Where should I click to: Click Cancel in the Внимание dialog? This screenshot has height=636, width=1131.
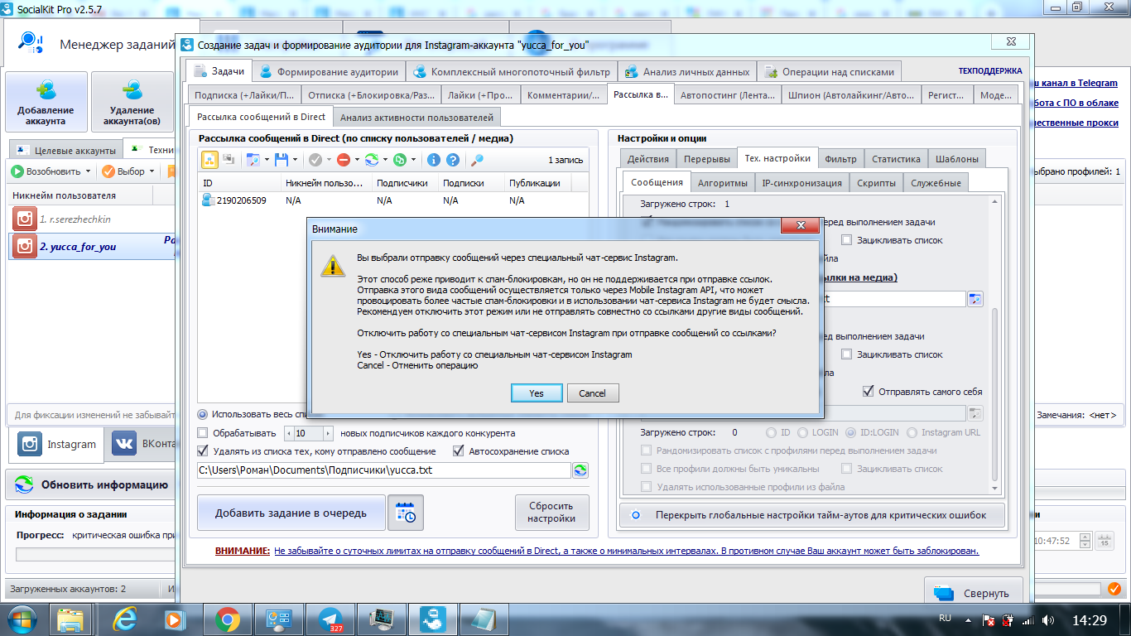(x=592, y=393)
